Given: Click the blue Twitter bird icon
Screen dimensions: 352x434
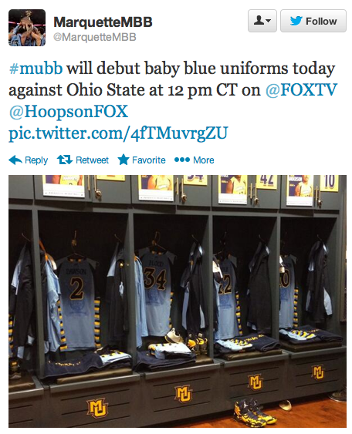Looking at the screenshot, I should click(296, 21).
